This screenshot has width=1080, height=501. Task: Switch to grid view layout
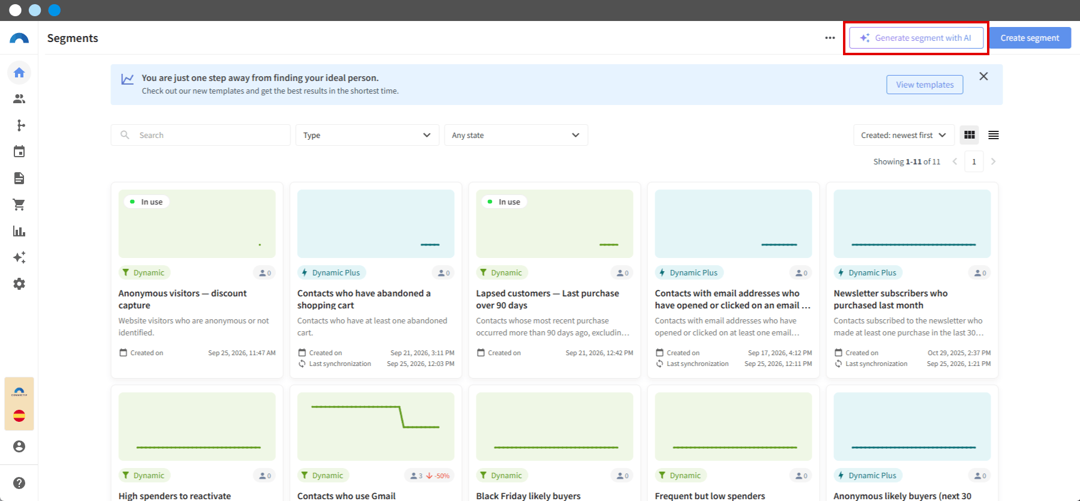pyautogui.click(x=970, y=135)
